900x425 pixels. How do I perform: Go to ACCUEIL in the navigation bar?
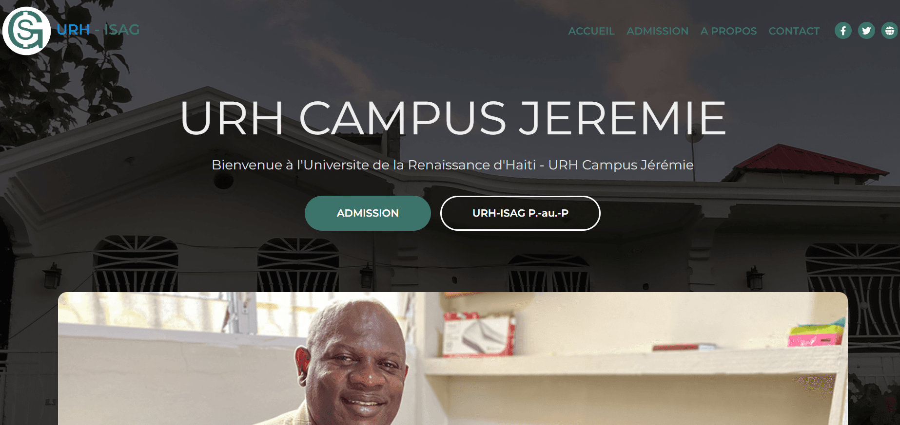pos(591,31)
